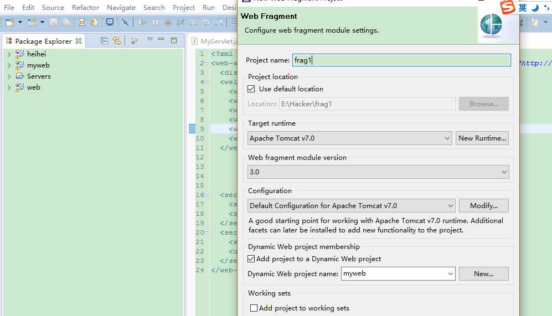This screenshot has width=552, height=316.
Task: Click the Project name input field
Action: coord(401,60)
